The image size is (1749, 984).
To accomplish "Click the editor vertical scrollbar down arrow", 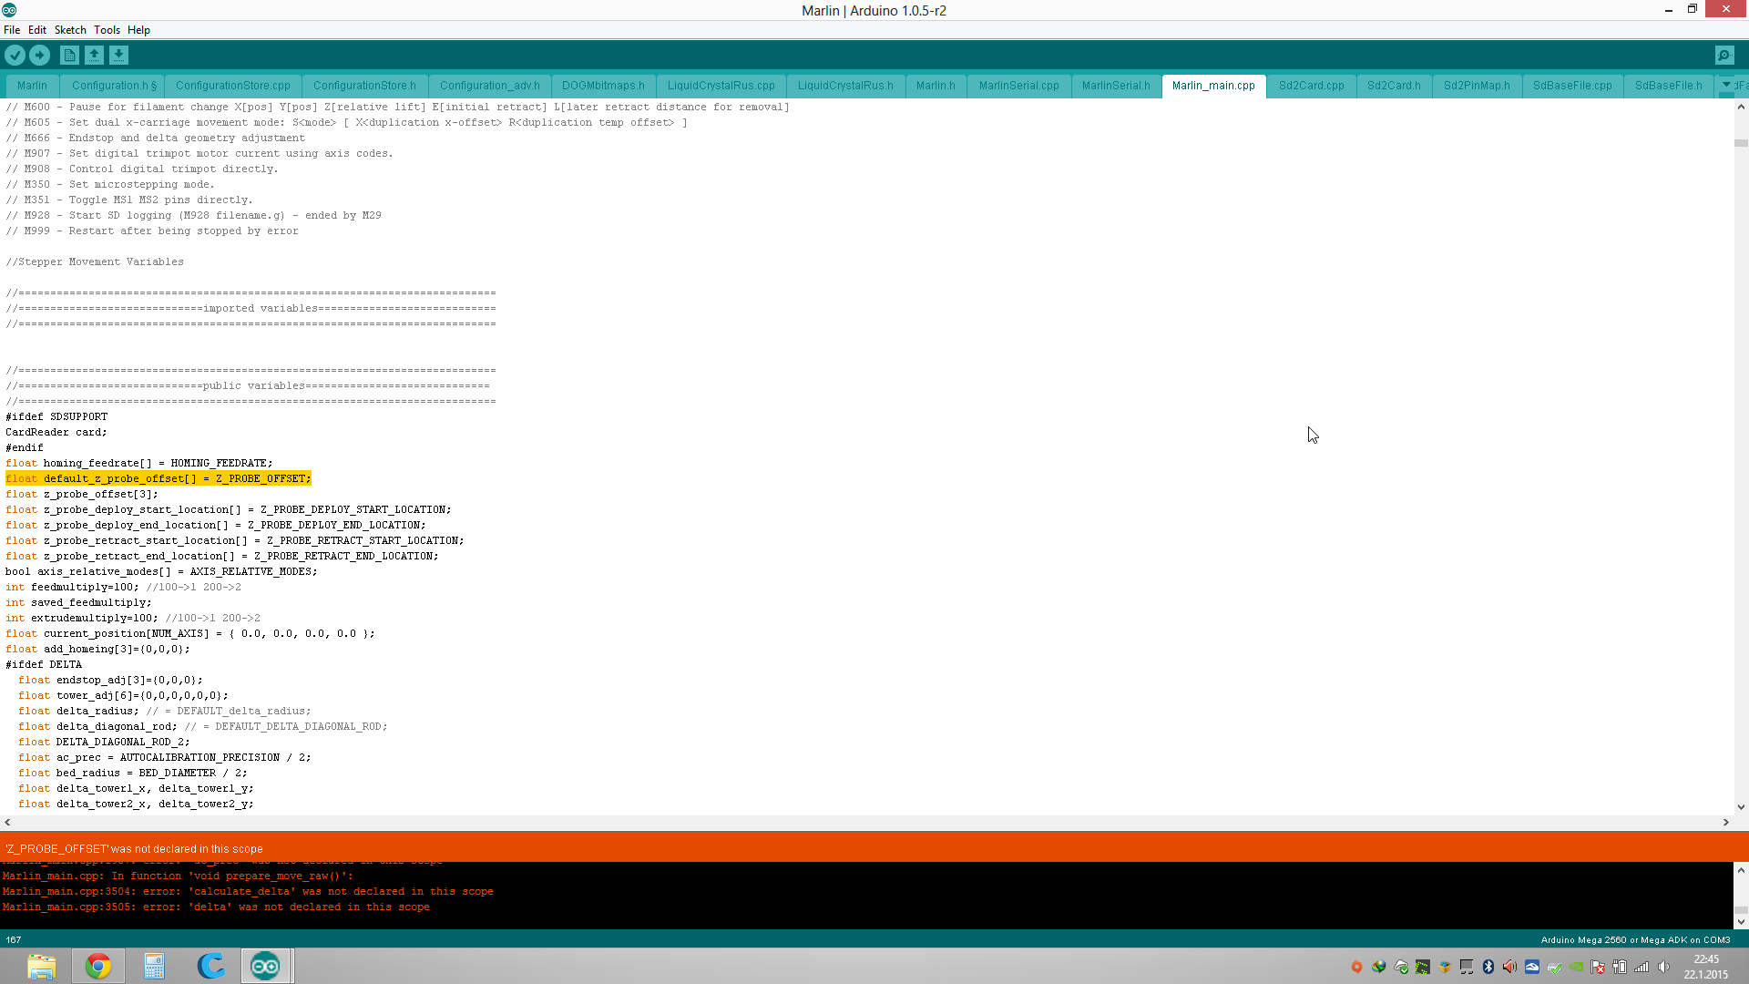I will tap(1741, 807).
